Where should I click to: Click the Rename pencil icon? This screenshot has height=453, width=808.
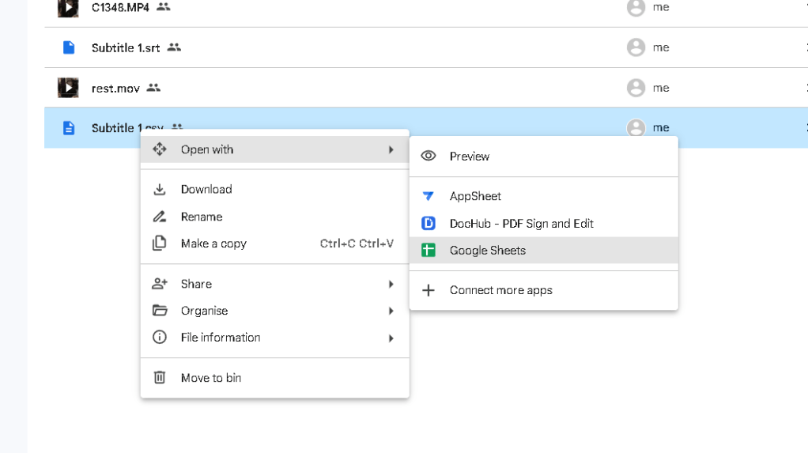[x=160, y=217]
